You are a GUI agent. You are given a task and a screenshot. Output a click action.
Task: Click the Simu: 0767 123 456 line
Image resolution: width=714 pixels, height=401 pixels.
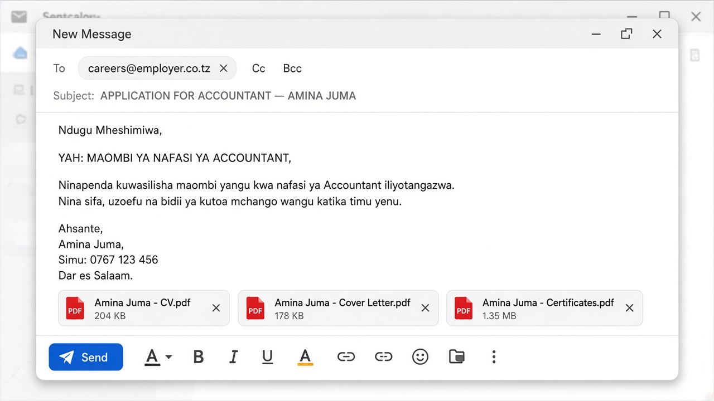coord(108,260)
